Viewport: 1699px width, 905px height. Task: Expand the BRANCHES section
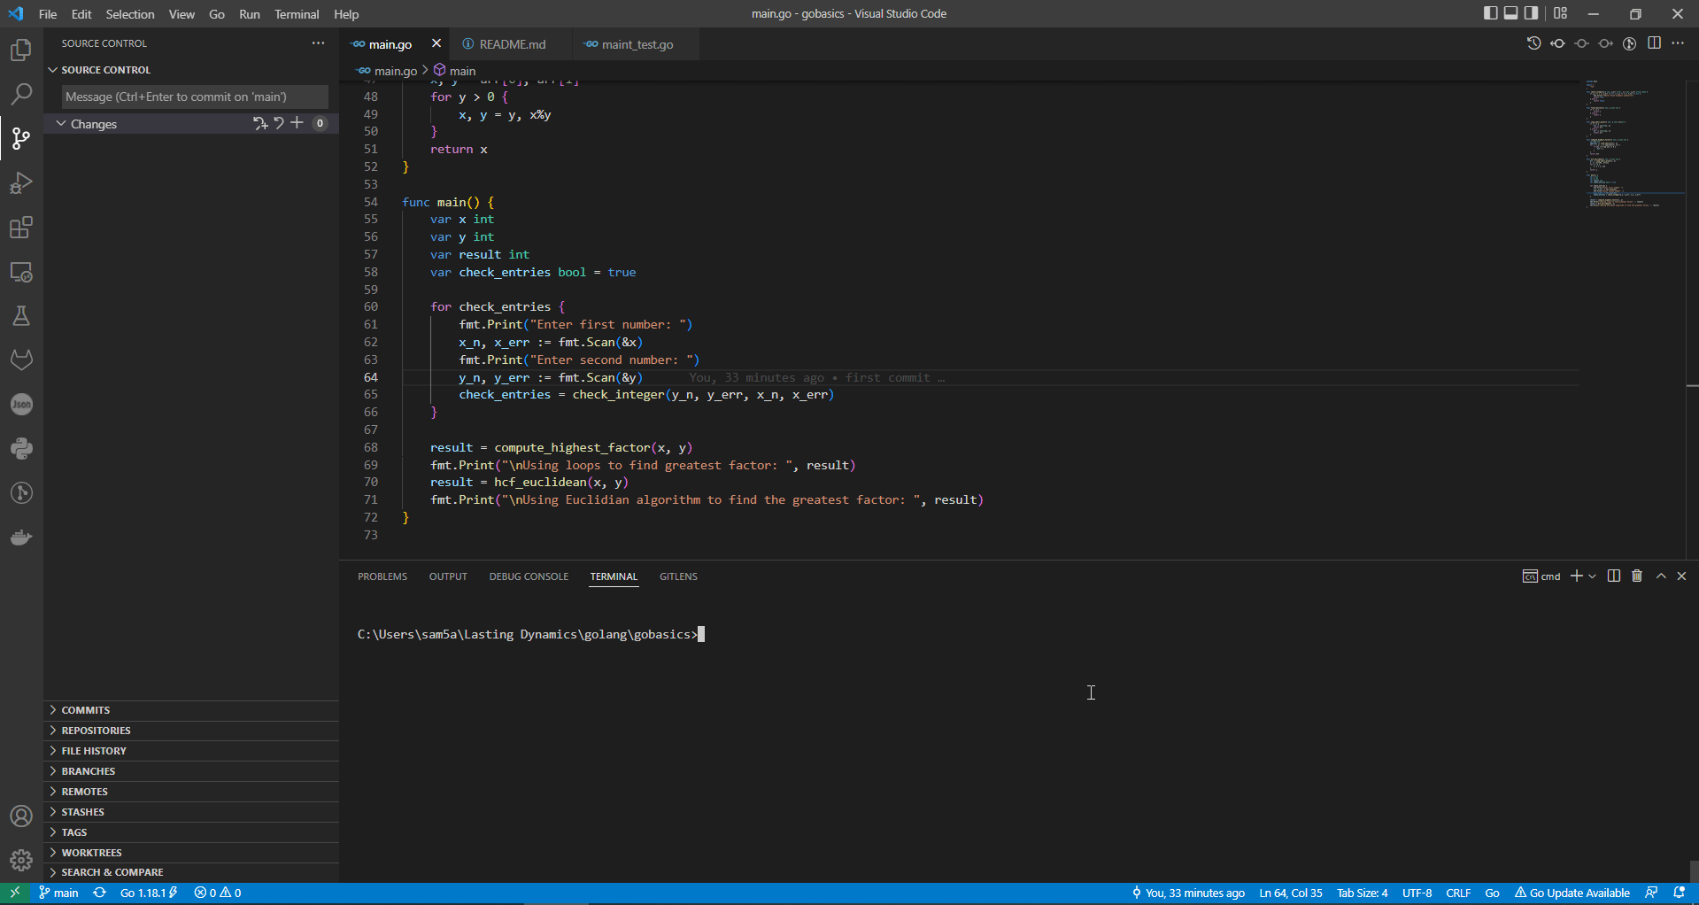click(x=88, y=770)
